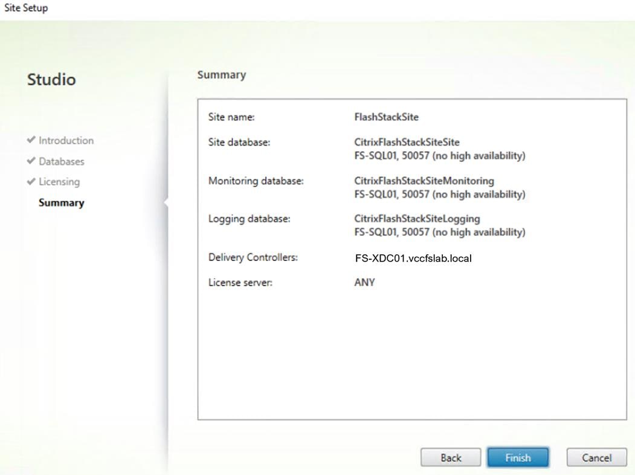Select CitrixFlashStackSiteLogging database name

coord(417,219)
